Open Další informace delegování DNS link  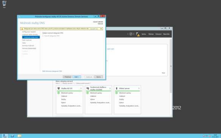click(52, 71)
